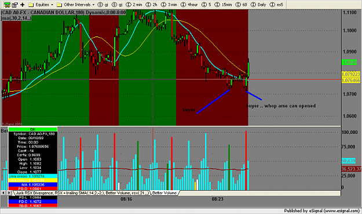The height and width of the screenshot is (214, 362).
Task: Click the plus add icon in toolbar
Action: click(23, 5)
